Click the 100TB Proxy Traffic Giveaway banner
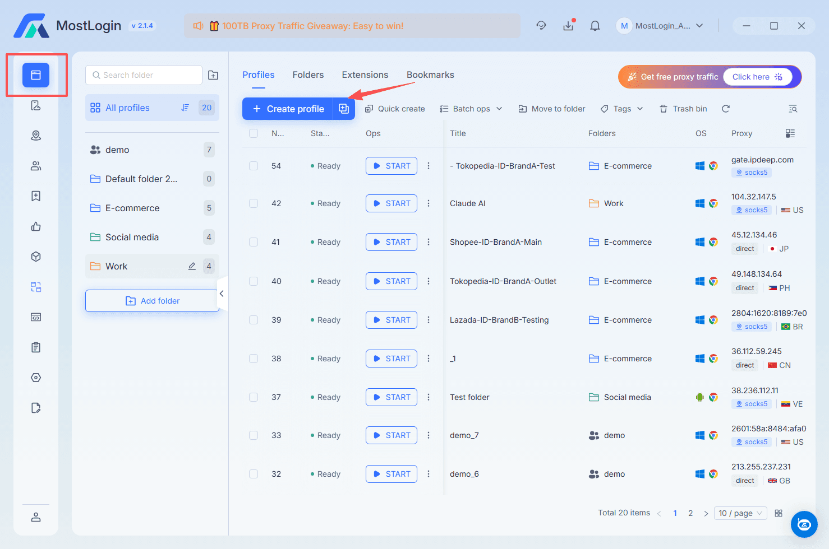Screen dimensions: 829x549 click(352, 26)
